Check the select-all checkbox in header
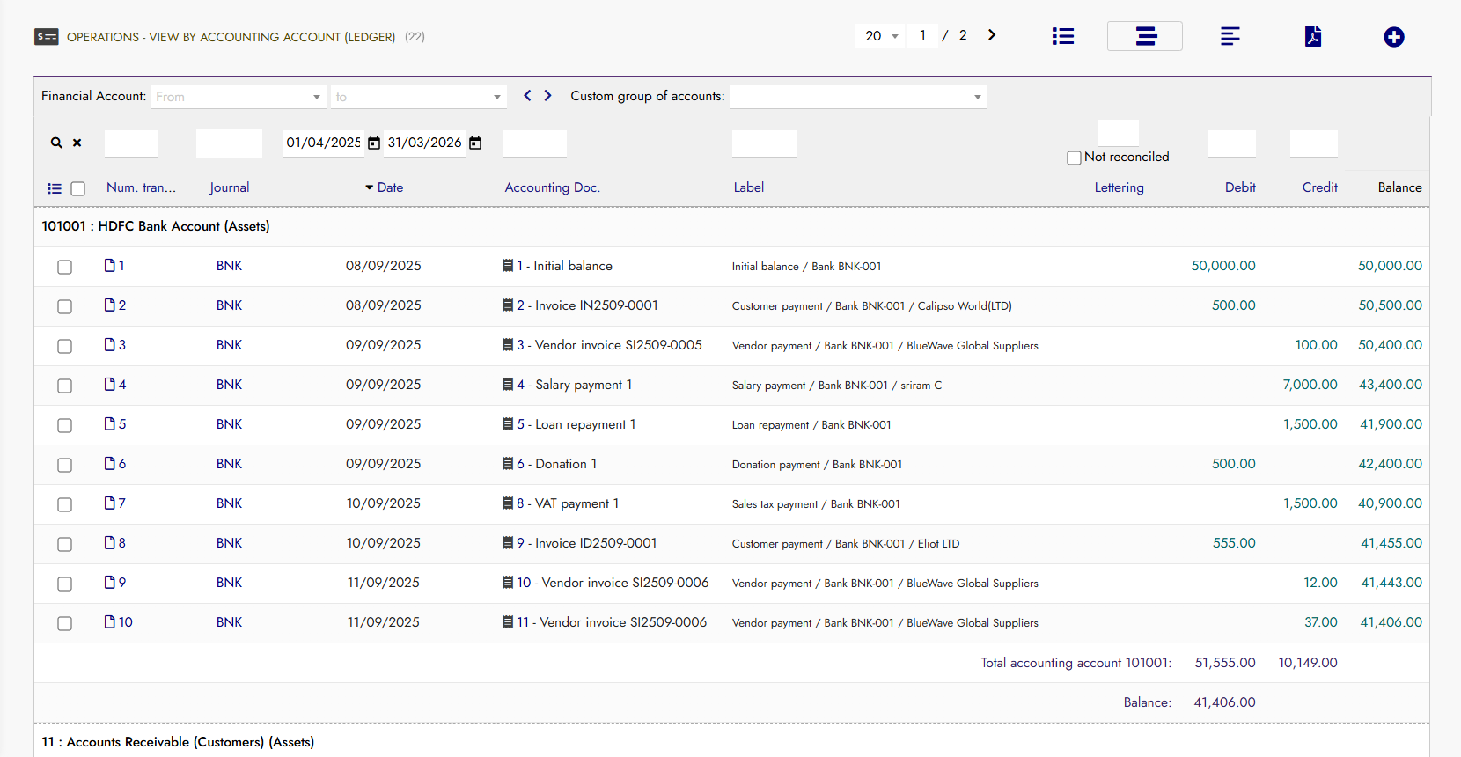Image resolution: width=1461 pixels, height=757 pixels. pos(78,188)
